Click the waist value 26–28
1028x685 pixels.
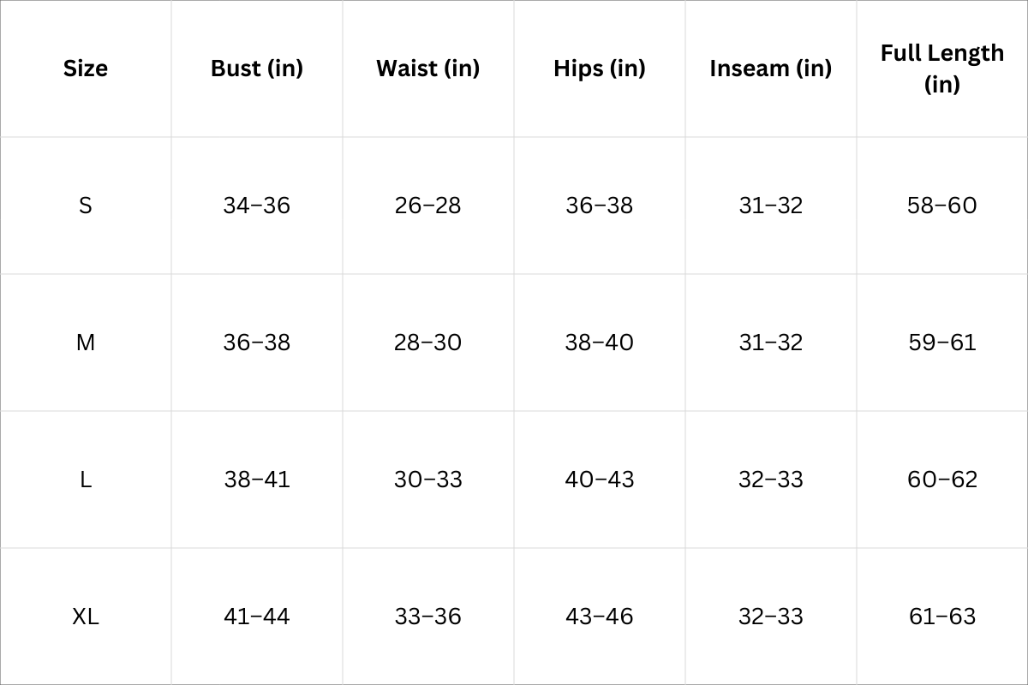coord(428,205)
